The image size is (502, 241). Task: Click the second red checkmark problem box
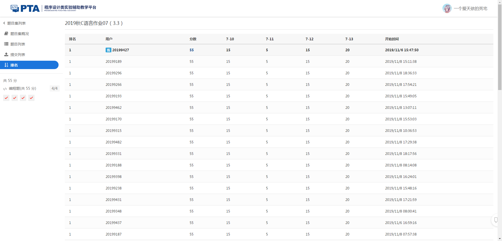[15, 98]
